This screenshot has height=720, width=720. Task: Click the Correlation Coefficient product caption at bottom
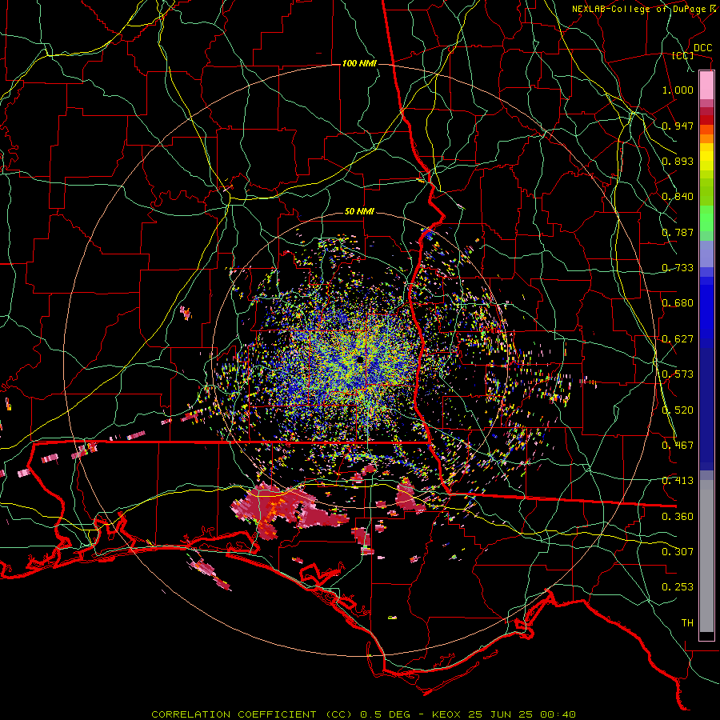[363, 714]
